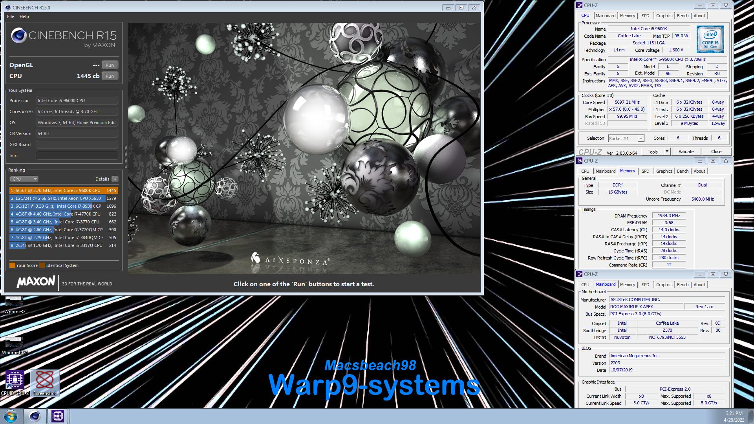This screenshot has width=754, height=424.
Task: Switch to Bench tab in top CPU-Z
Action: (683, 16)
